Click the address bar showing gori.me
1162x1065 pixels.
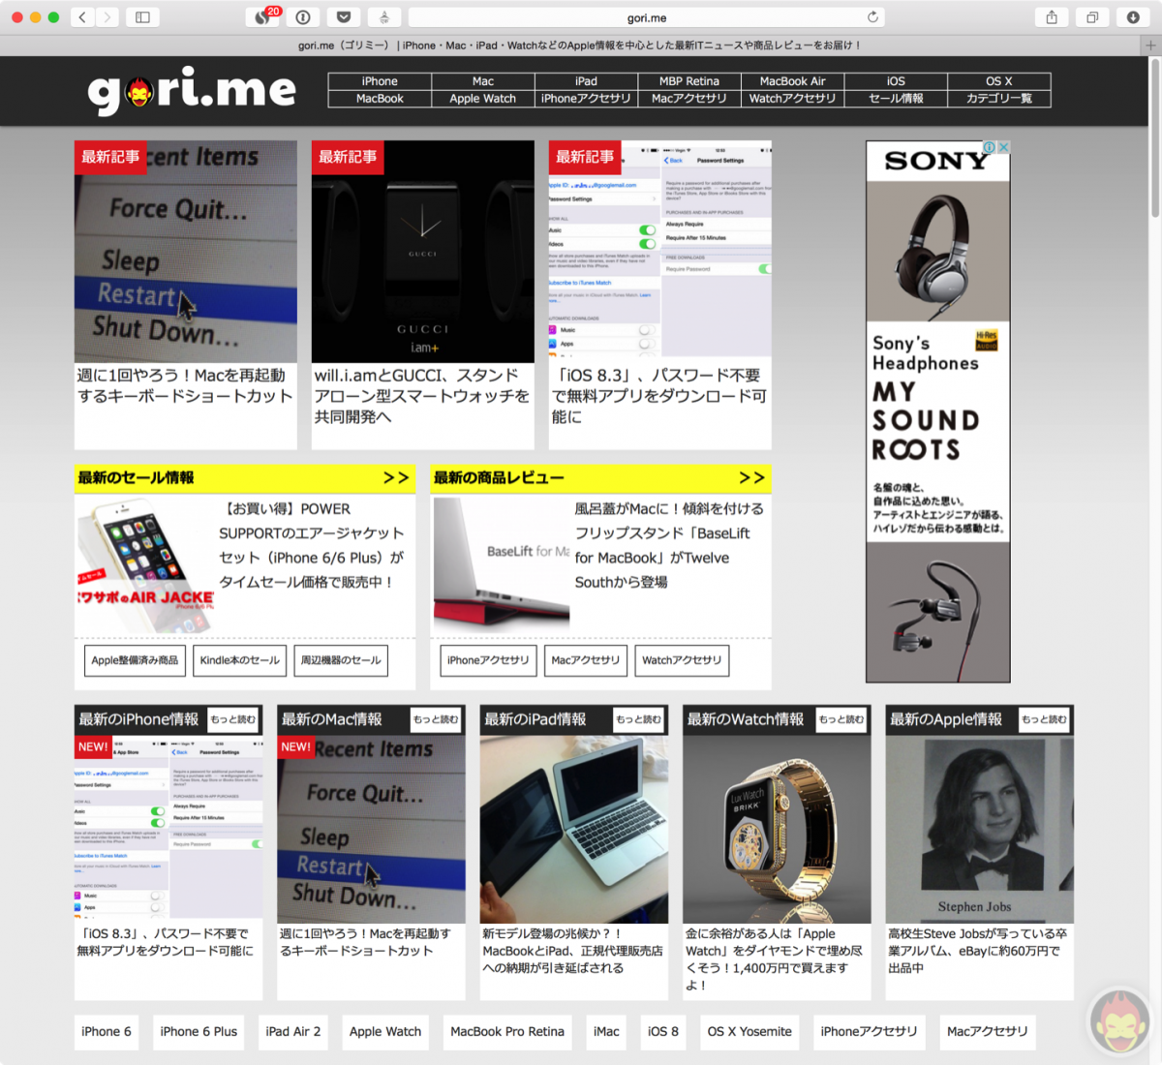click(x=646, y=17)
